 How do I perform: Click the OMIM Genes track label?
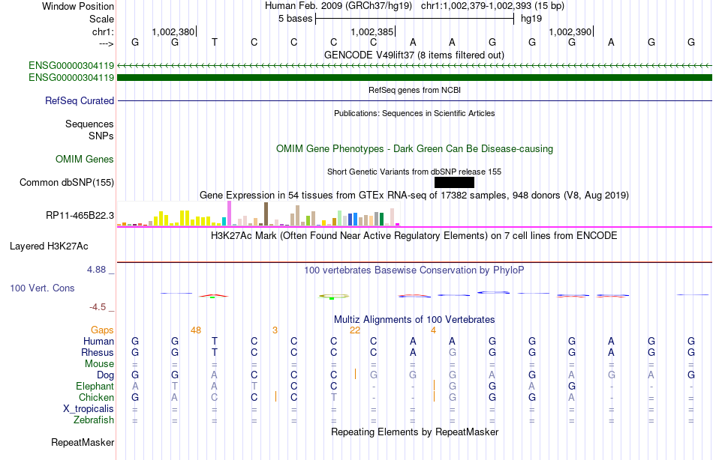85,159
